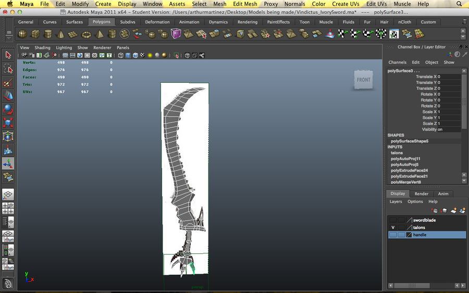Toggle visibility of talons layer
This screenshot has height=293, width=469.
[393, 227]
